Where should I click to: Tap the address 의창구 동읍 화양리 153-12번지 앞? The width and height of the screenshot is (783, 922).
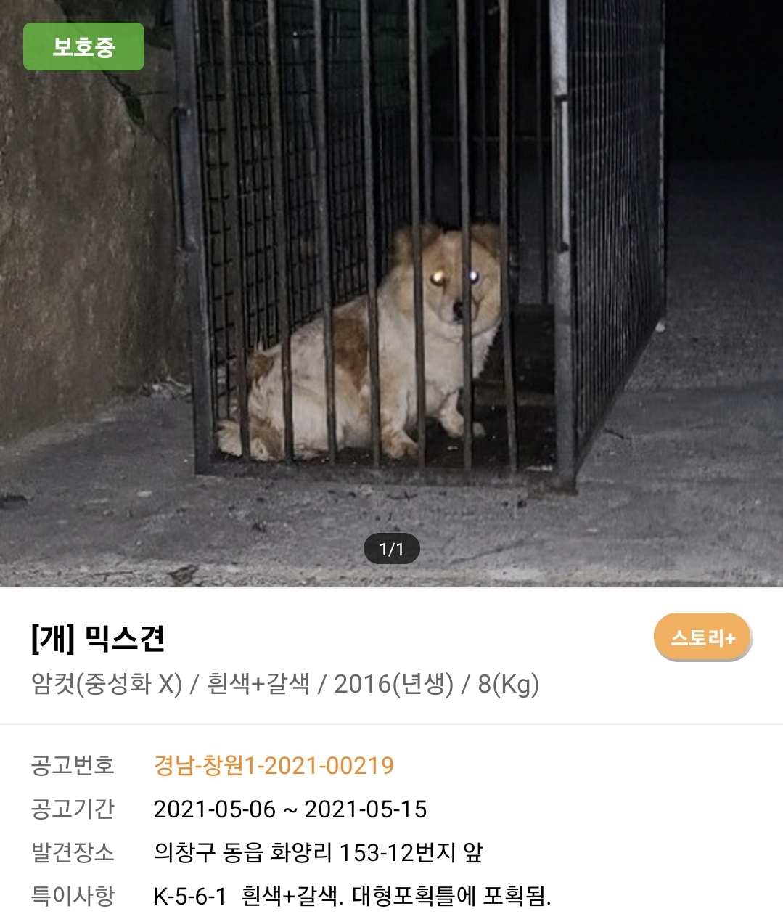point(319,852)
